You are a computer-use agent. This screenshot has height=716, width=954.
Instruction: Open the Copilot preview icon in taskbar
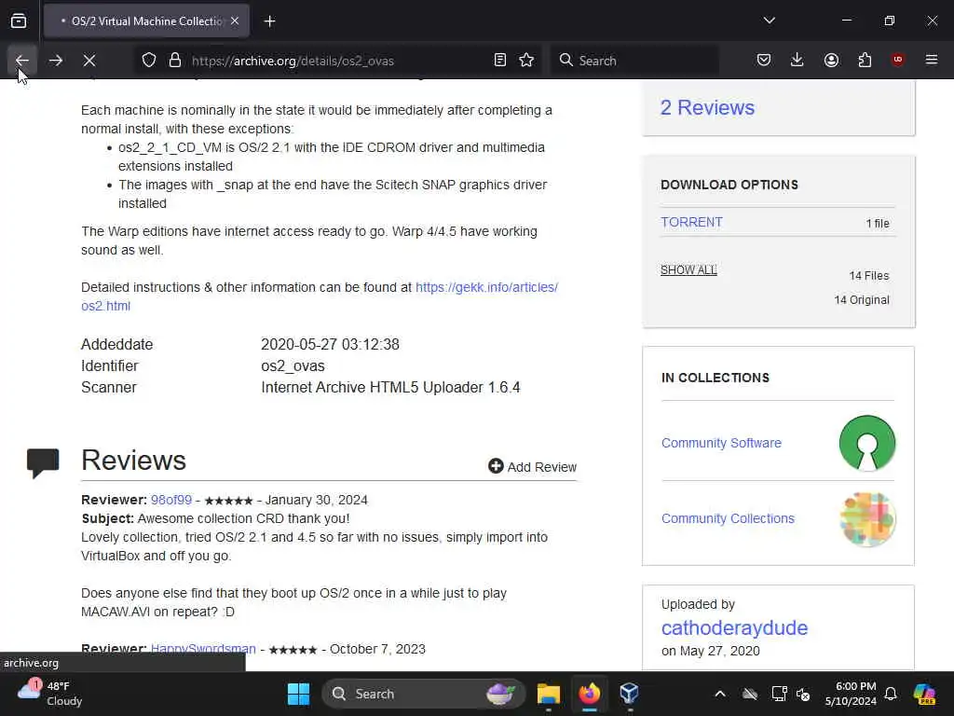925,694
